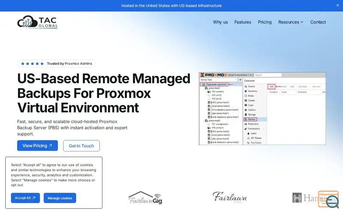The image size is (343, 214).
Task: Open the Why us page
Action: tap(220, 22)
